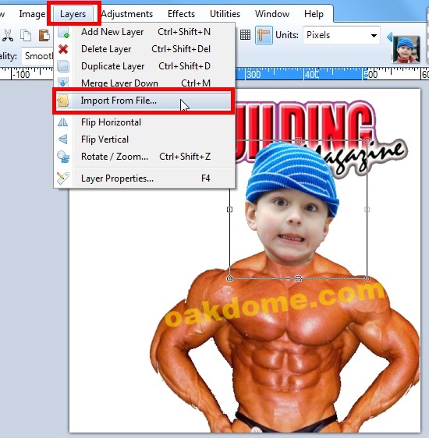Click the Paste clipboard icon in toolbar
429x438 pixels.
[44, 36]
